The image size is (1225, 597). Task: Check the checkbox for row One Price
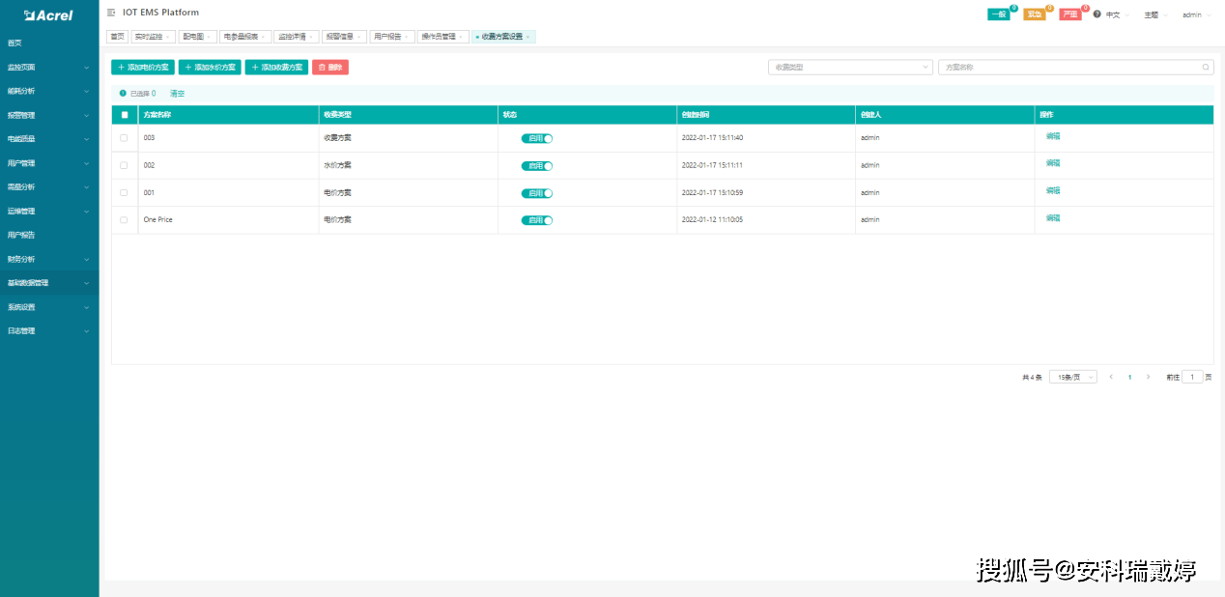tap(124, 220)
